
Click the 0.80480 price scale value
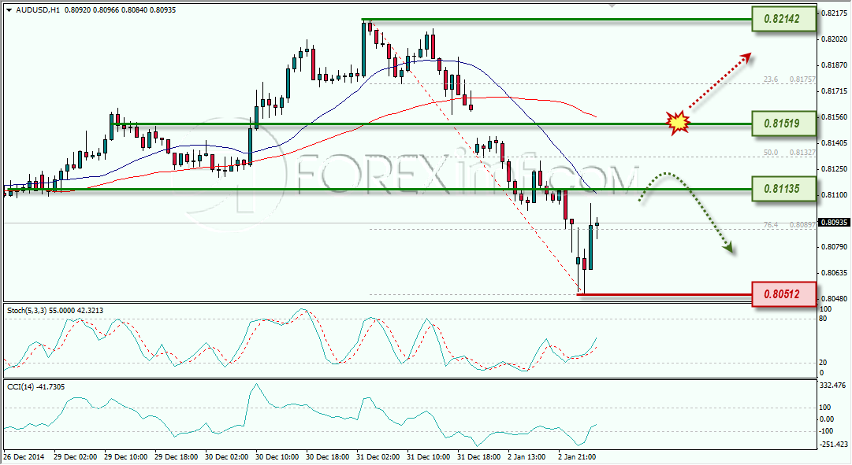point(834,299)
